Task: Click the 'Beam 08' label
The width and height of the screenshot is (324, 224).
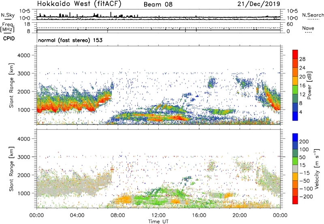Action: 158,4
